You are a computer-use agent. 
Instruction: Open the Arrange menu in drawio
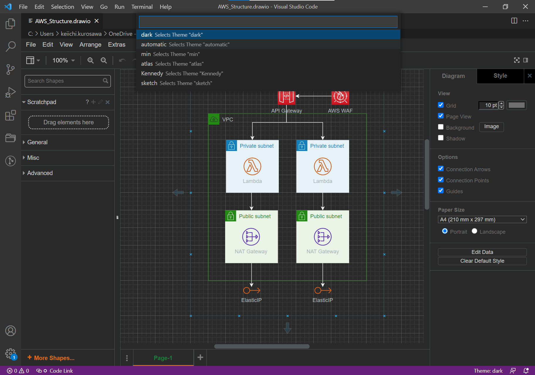click(90, 45)
